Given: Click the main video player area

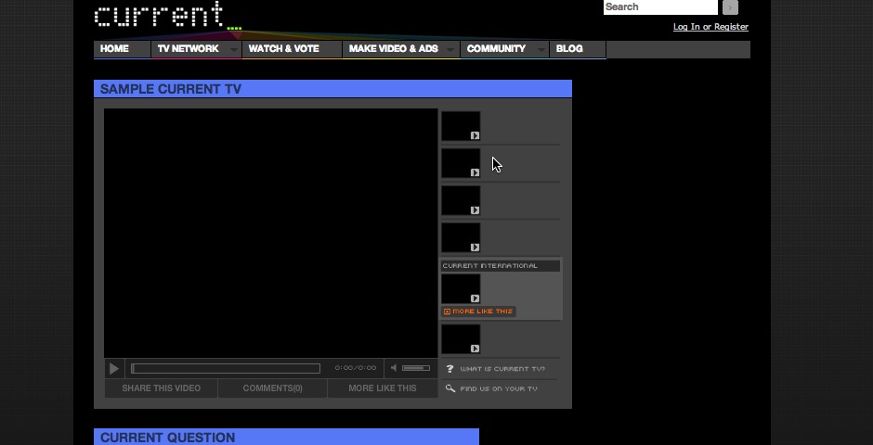Looking at the screenshot, I should 271,234.
